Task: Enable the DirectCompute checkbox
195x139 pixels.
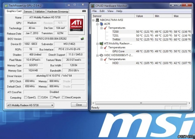Action: [63, 97]
